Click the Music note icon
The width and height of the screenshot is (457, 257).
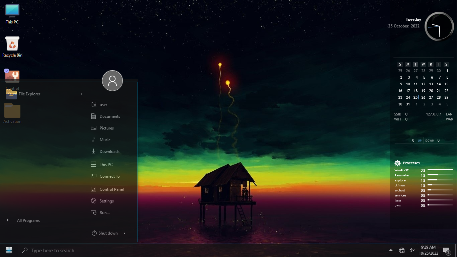click(x=94, y=140)
